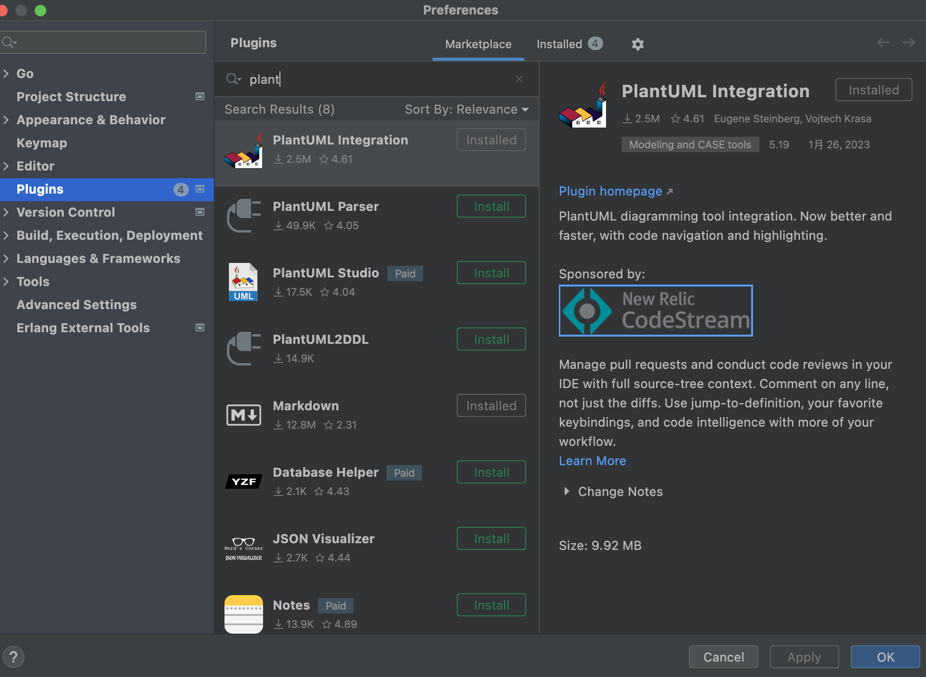Viewport: 926px width, 677px height.
Task: Expand the Editor settings node
Action: coord(6,166)
